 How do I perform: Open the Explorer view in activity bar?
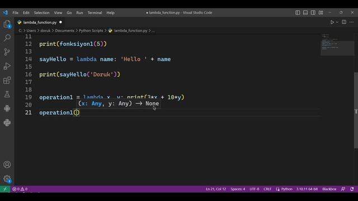pyautogui.click(x=7, y=24)
